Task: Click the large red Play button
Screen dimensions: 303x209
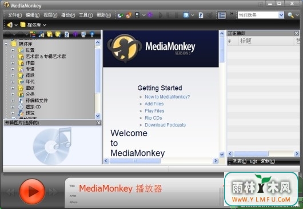Action: 32,191
